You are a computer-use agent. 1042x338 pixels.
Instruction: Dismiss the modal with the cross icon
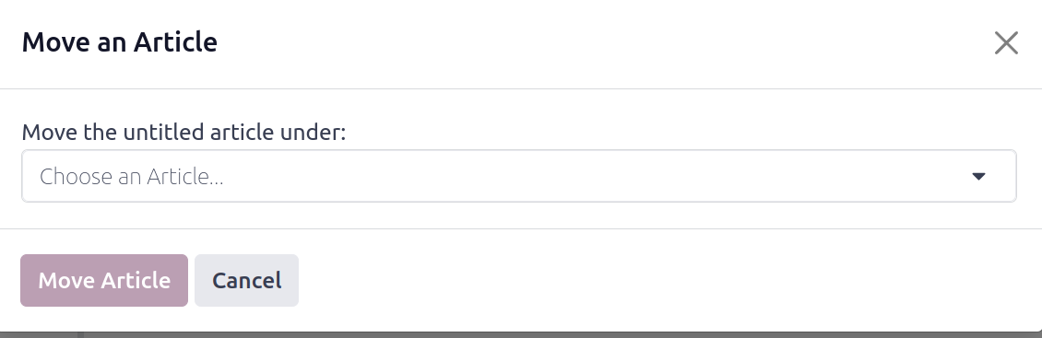point(1006,43)
